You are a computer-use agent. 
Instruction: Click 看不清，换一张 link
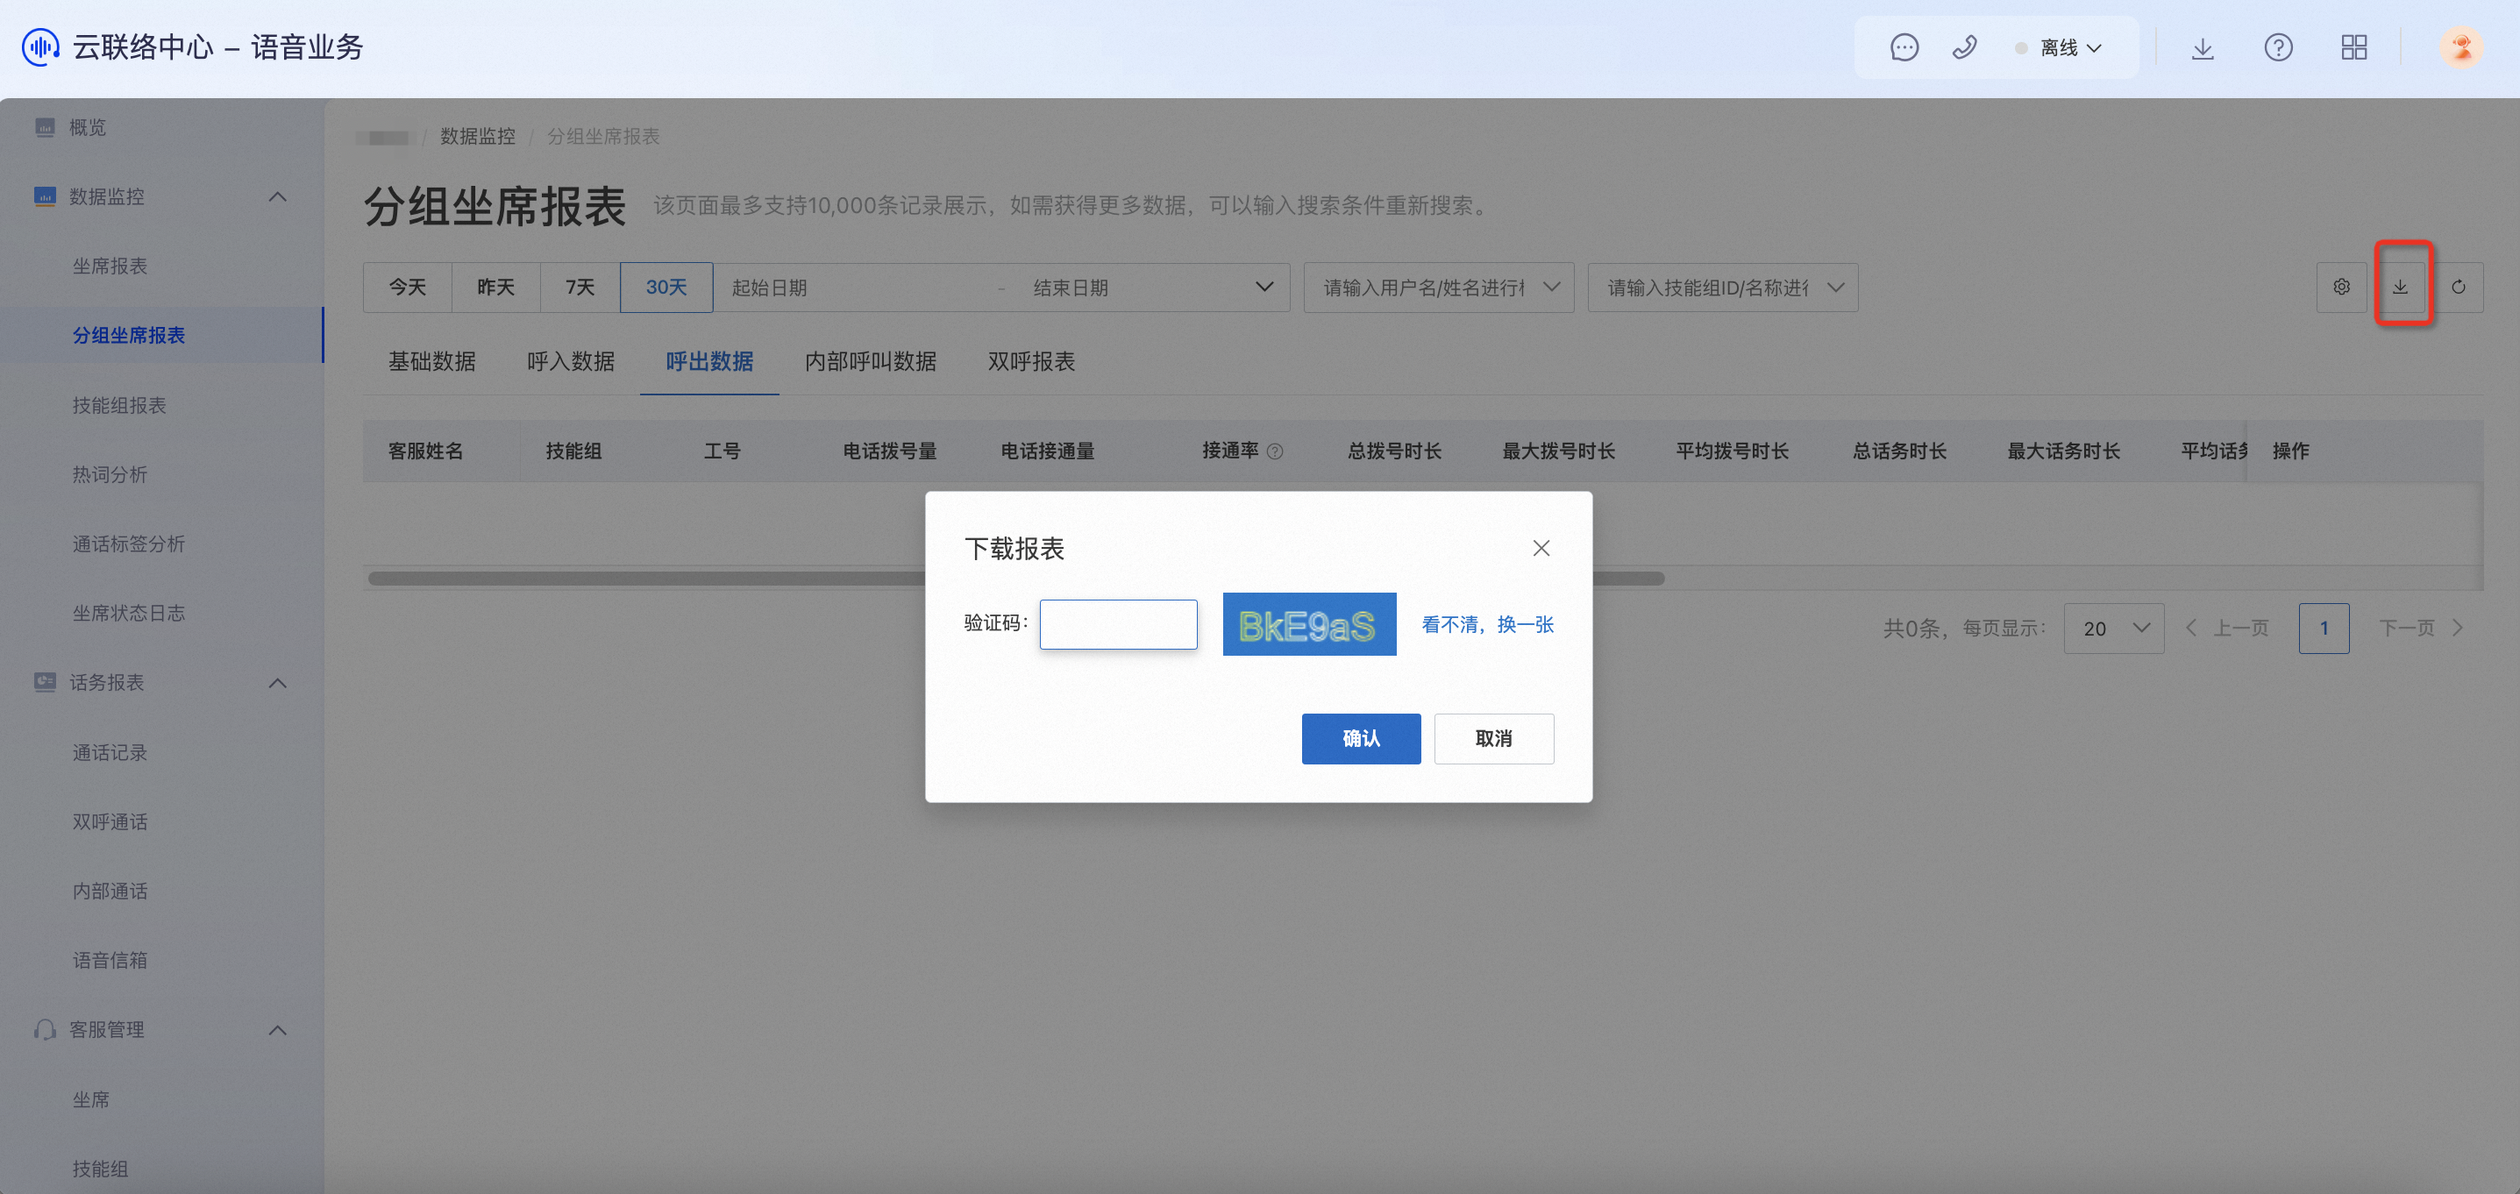1487,624
